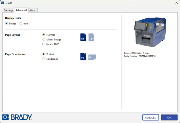Click the normal layout page icon

point(83,37)
